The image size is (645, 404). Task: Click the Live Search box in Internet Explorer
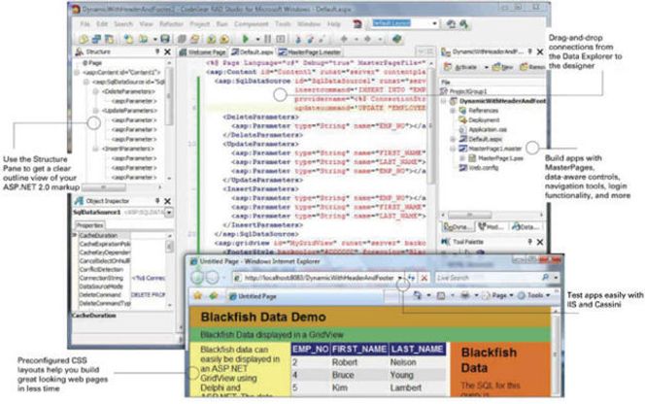coord(490,278)
